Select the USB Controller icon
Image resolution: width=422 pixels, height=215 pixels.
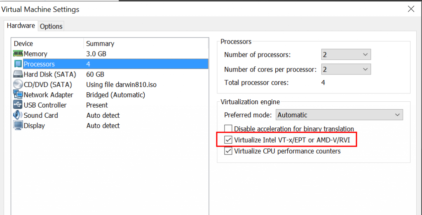pos(18,105)
